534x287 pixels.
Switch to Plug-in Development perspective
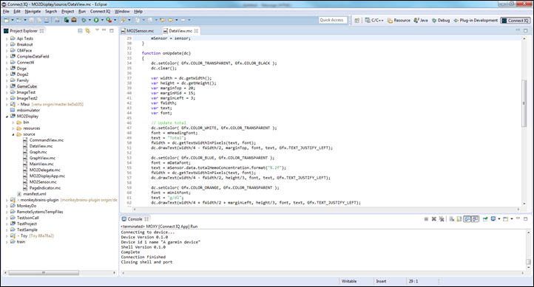(x=476, y=21)
